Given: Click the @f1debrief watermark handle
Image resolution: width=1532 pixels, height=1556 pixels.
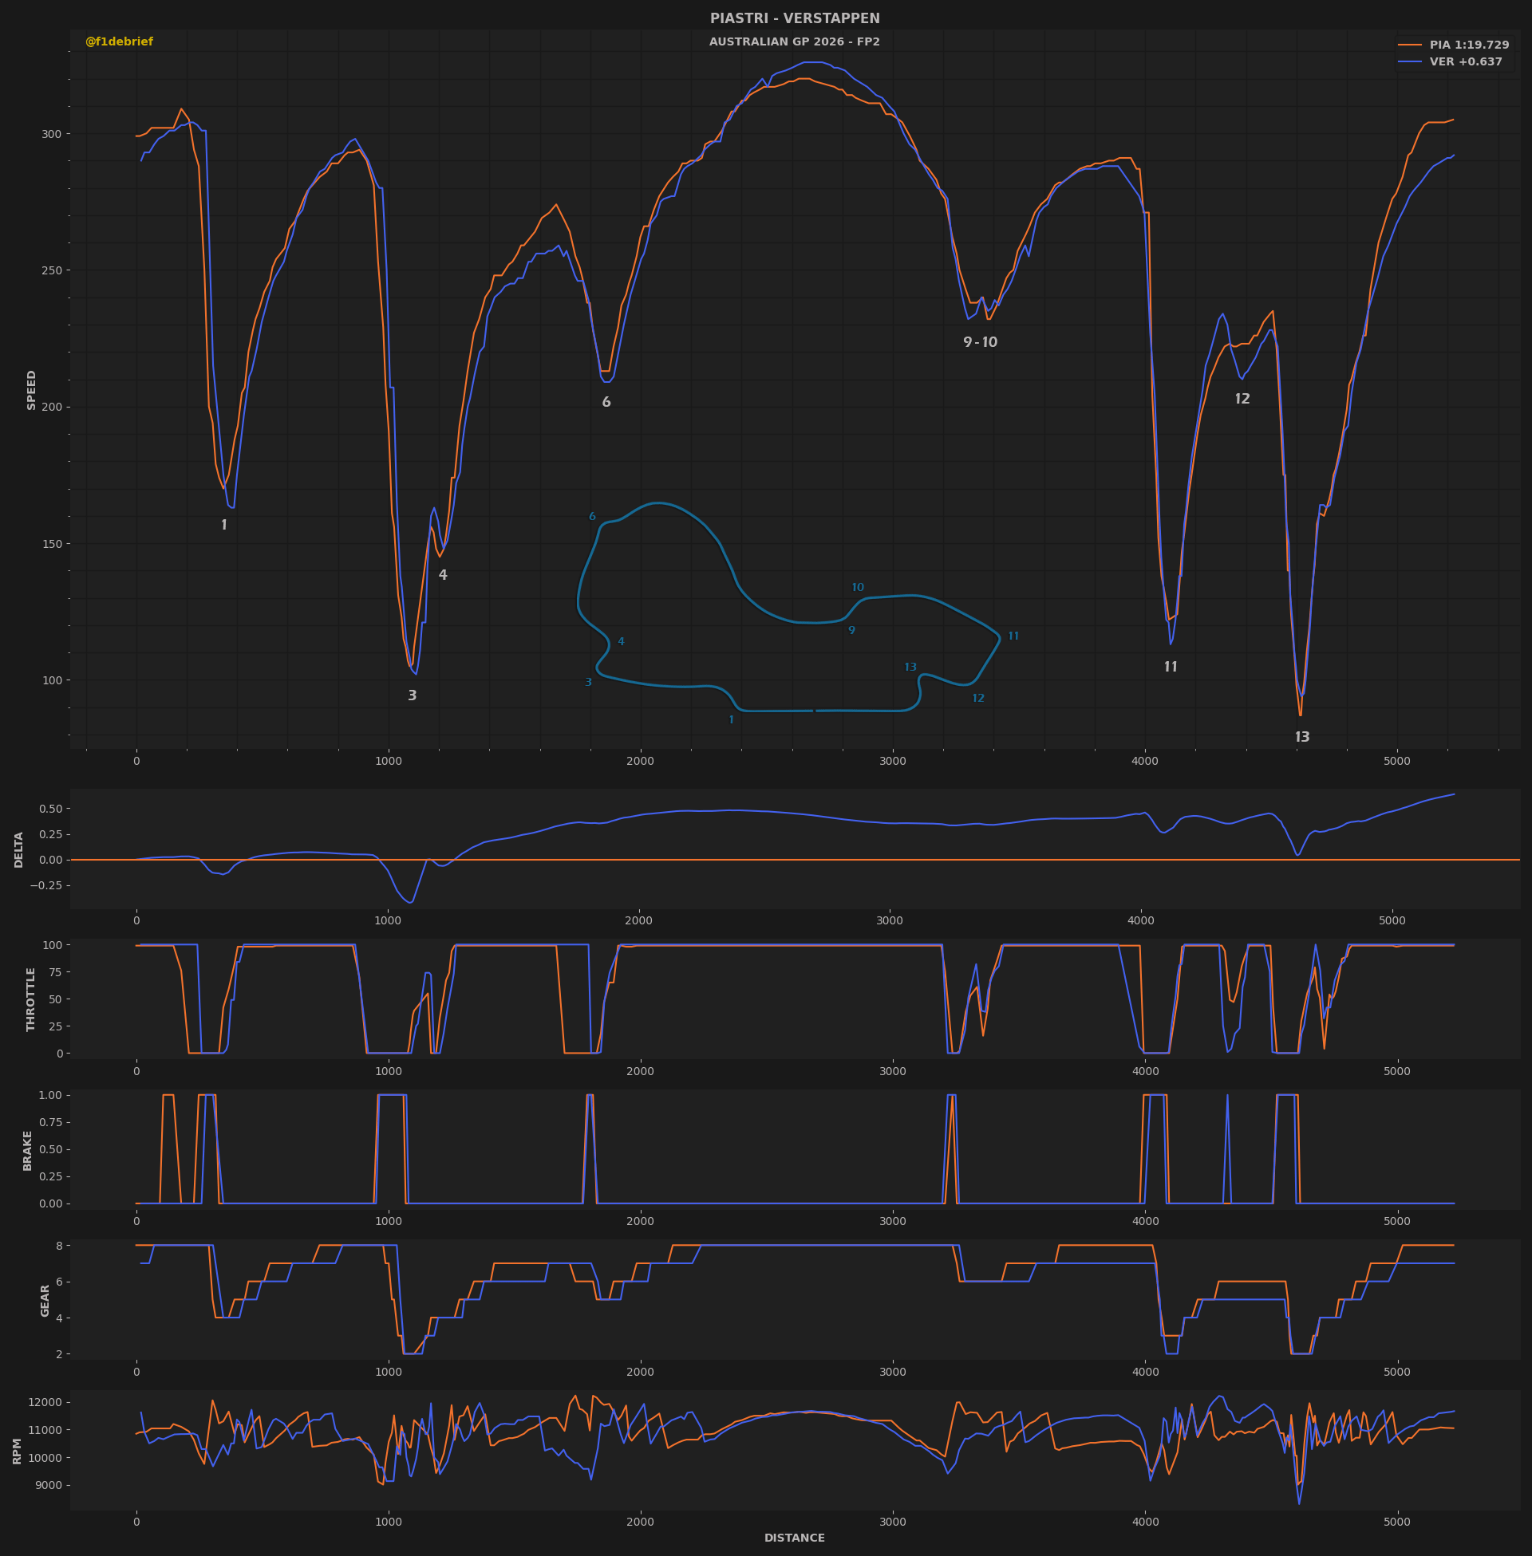Looking at the screenshot, I should tap(119, 41).
